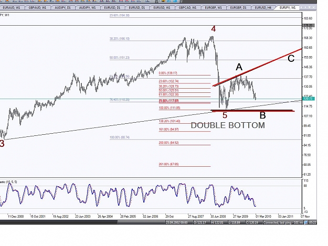
Task: Switch to the EURGBP, W1 tab
Action: (x=213, y=8)
